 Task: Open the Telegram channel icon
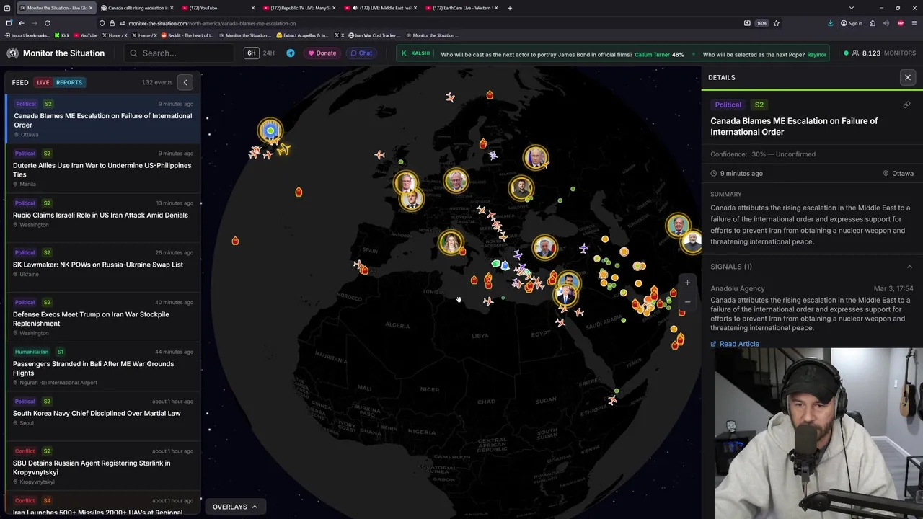pyautogui.click(x=291, y=53)
